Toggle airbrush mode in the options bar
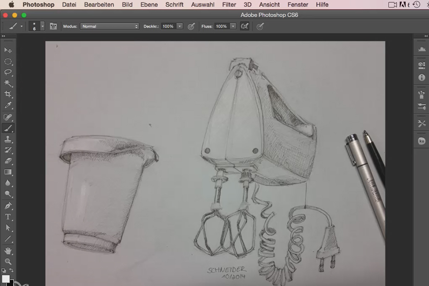 245,26
